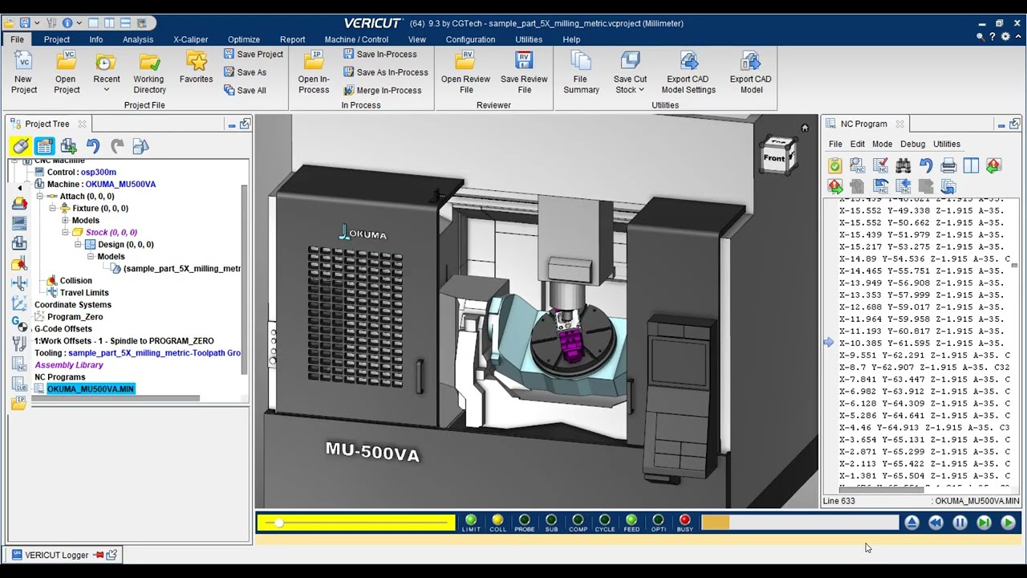Toggle split view icon in NC Program
The width and height of the screenshot is (1027, 578).
click(x=971, y=165)
